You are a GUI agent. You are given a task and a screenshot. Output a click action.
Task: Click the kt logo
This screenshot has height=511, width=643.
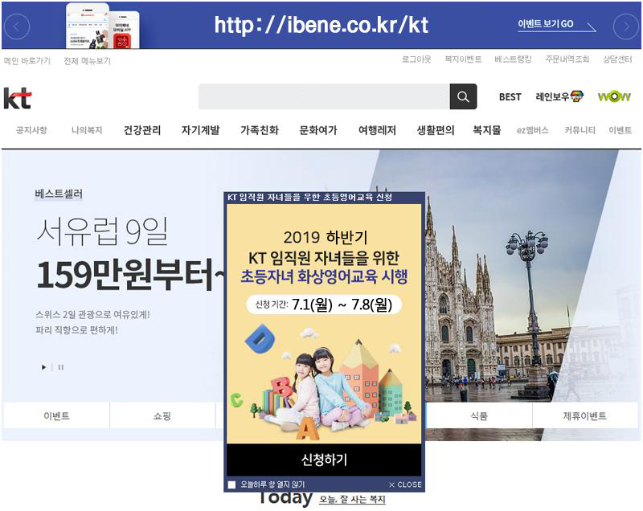click(18, 98)
